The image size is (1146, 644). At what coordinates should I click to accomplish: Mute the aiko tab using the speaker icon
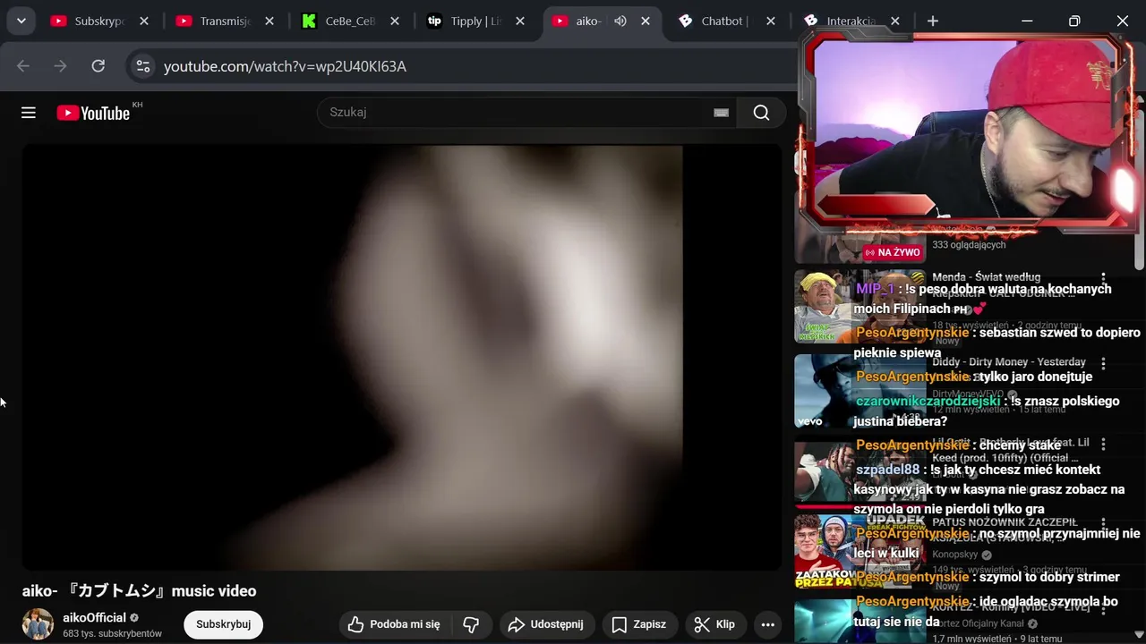pyautogui.click(x=620, y=21)
